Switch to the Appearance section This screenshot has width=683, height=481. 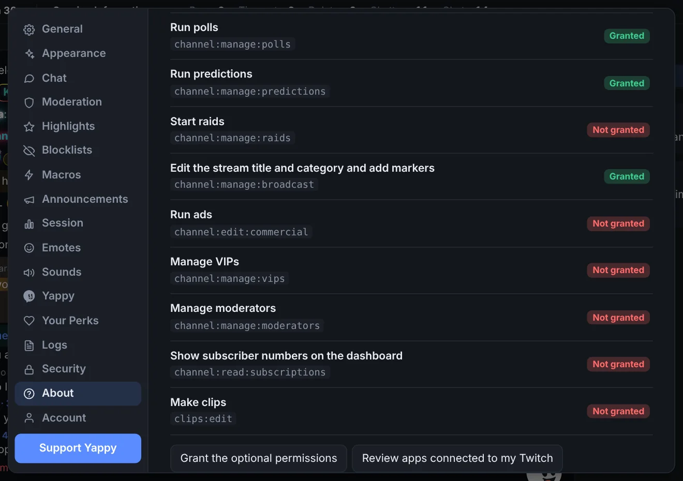pos(78,53)
